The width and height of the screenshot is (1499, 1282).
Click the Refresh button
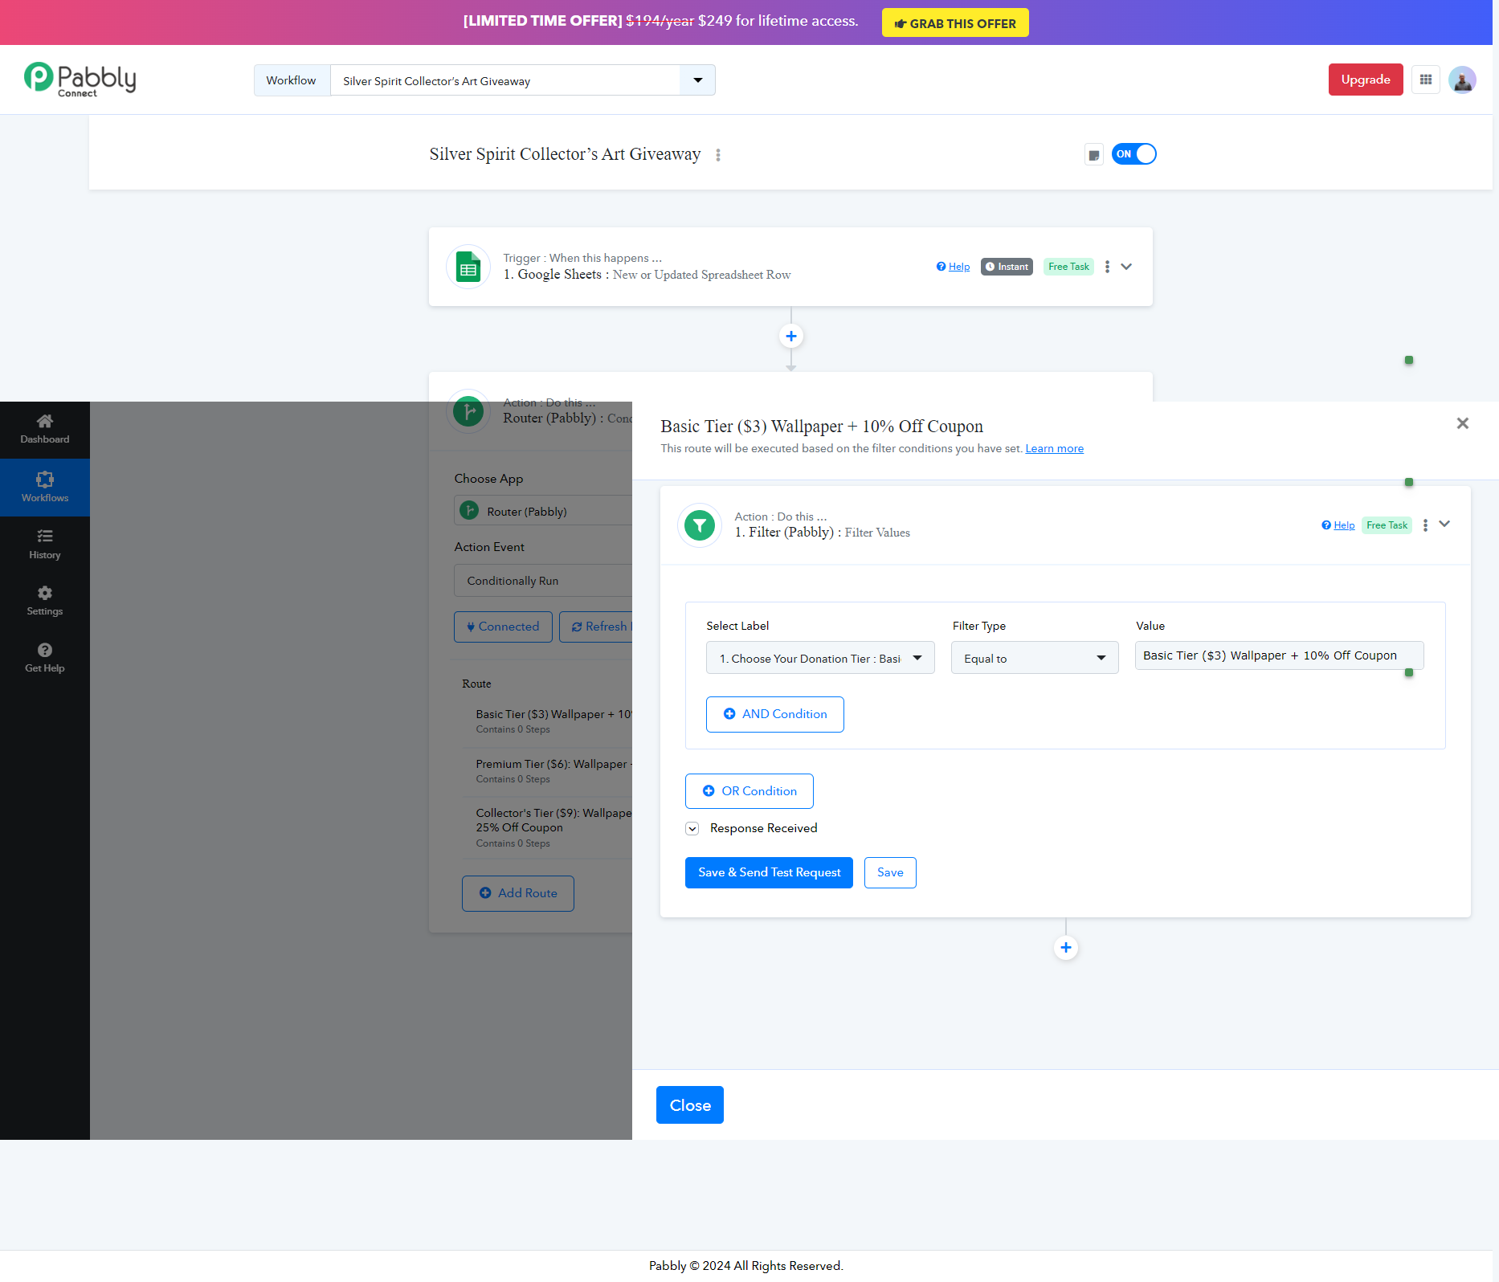[x=596, y=627]
